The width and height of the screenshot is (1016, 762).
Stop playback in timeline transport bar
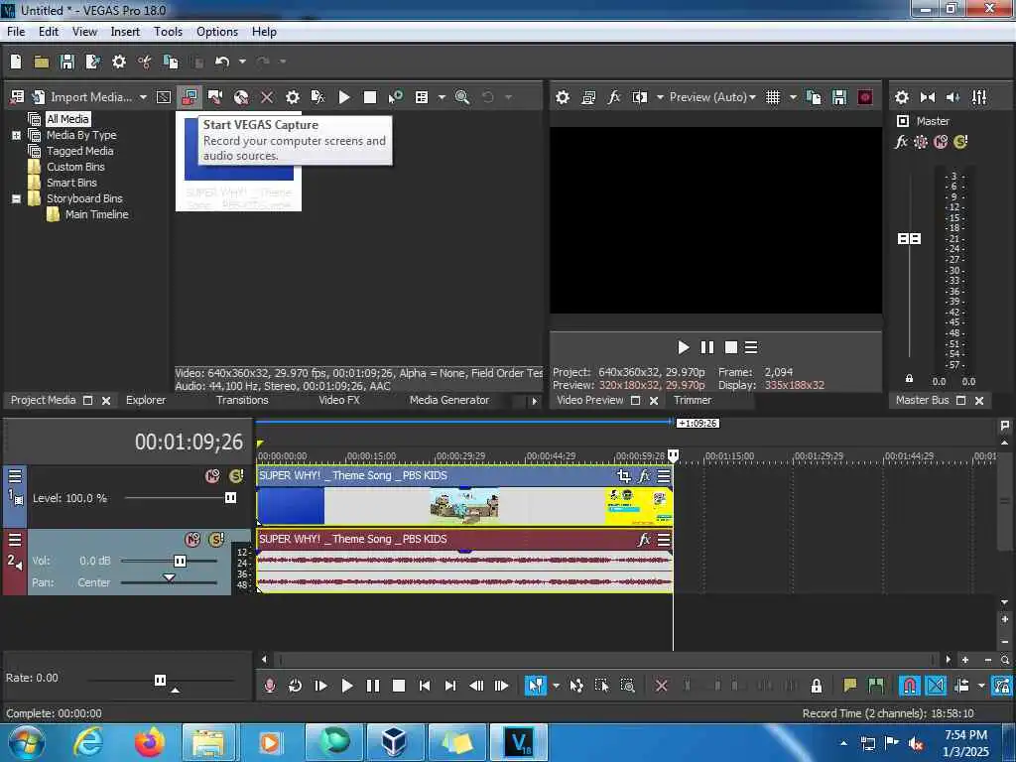[x=399, y=686]
